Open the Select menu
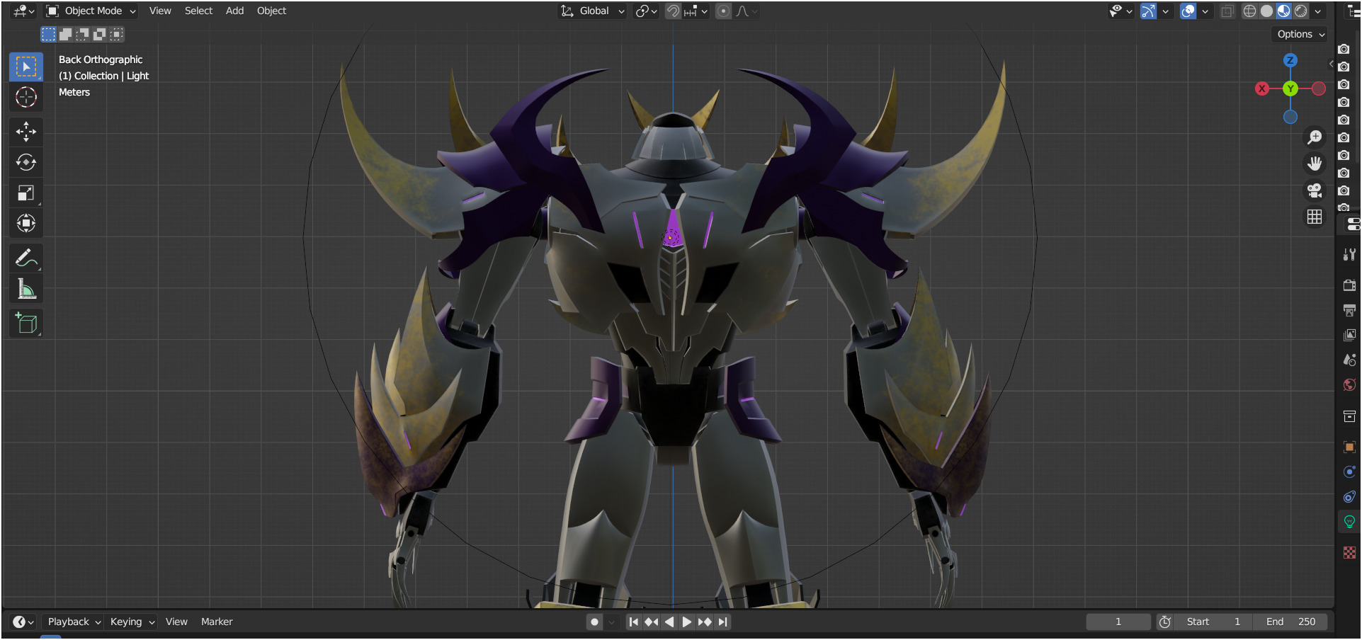1362x640 pixels. point(198,11)
